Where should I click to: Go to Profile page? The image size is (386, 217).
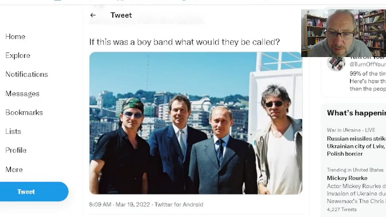(16, 150)
